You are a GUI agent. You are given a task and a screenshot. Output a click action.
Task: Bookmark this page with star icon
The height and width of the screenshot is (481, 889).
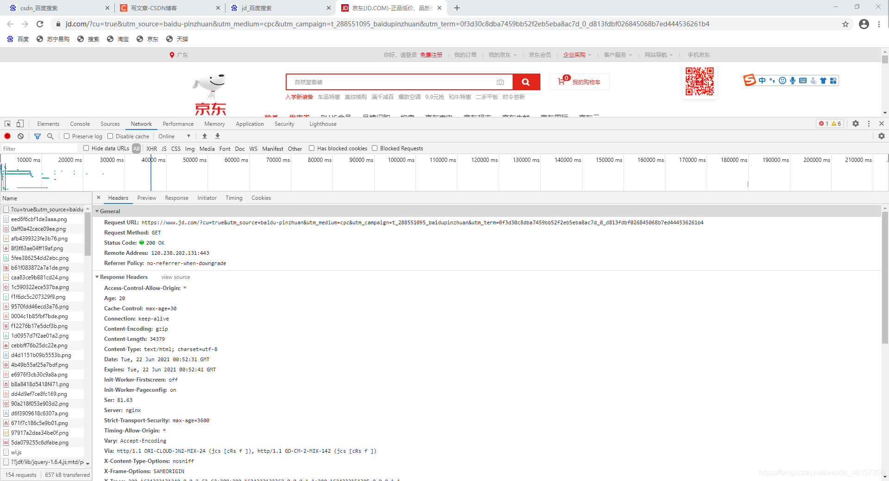[x=845, y=24]
